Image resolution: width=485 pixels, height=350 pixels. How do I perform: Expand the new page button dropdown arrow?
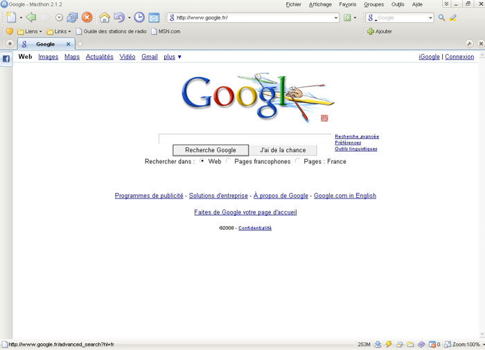pyautogui.click(x=21, y=18)
